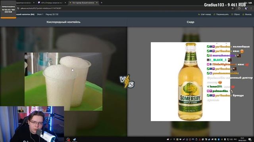This screenshot has height=142, width=254.
Task: Open the network tray icon
Action: pos(228,139)
